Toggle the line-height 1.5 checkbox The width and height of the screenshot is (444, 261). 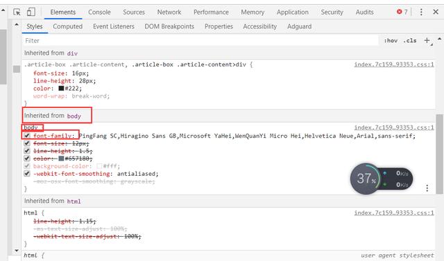(x=27, y=151)
